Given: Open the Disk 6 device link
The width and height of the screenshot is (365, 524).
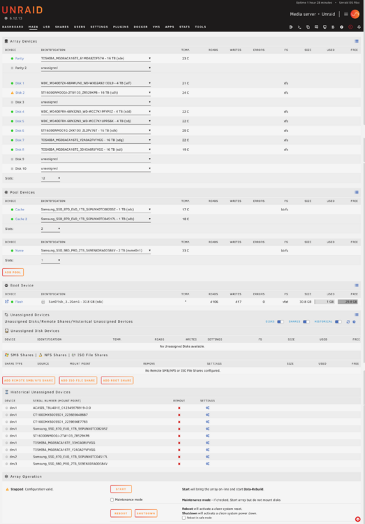Looking at the screenshot, I should (20, 131).
